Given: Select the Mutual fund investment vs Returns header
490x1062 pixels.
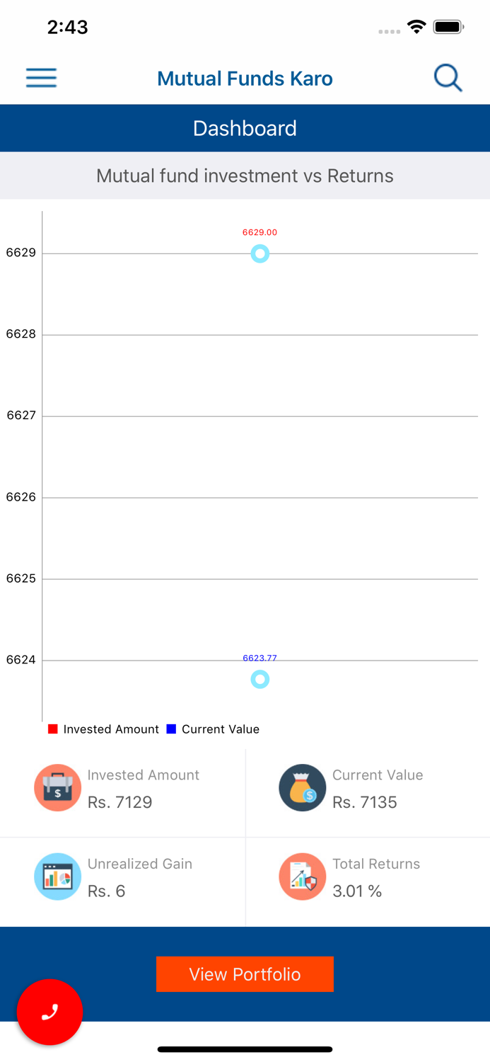Looking at the screenshot, I should tap(245, 176).
